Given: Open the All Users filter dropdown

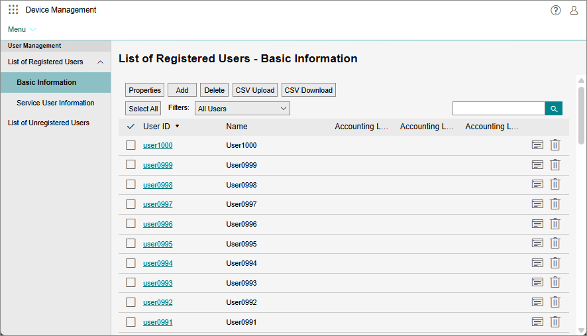Looking at the screenshot, I should [242, 109].
